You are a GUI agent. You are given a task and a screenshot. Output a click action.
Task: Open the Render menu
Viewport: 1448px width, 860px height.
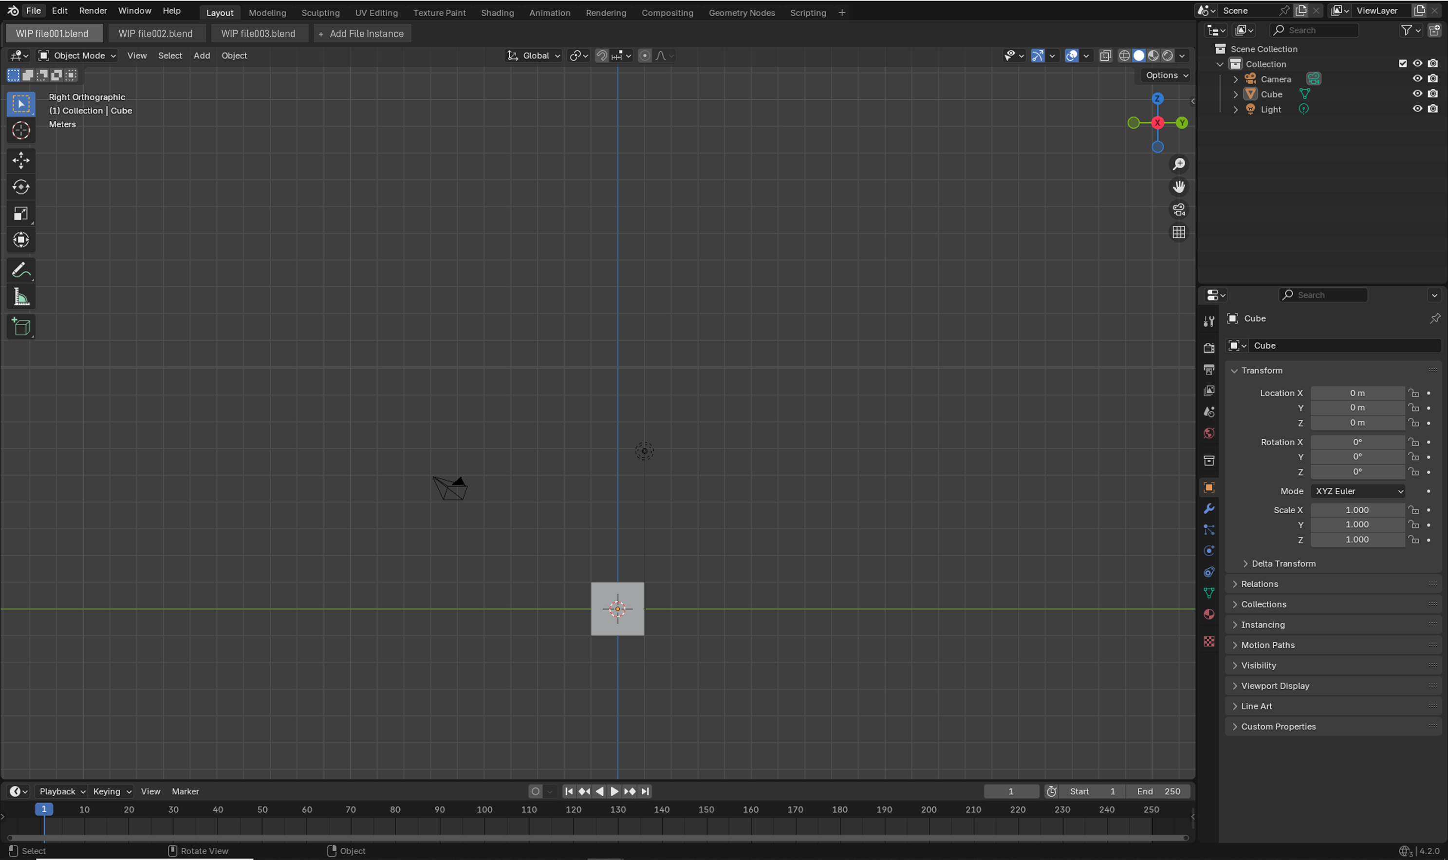tap(93, 10)
